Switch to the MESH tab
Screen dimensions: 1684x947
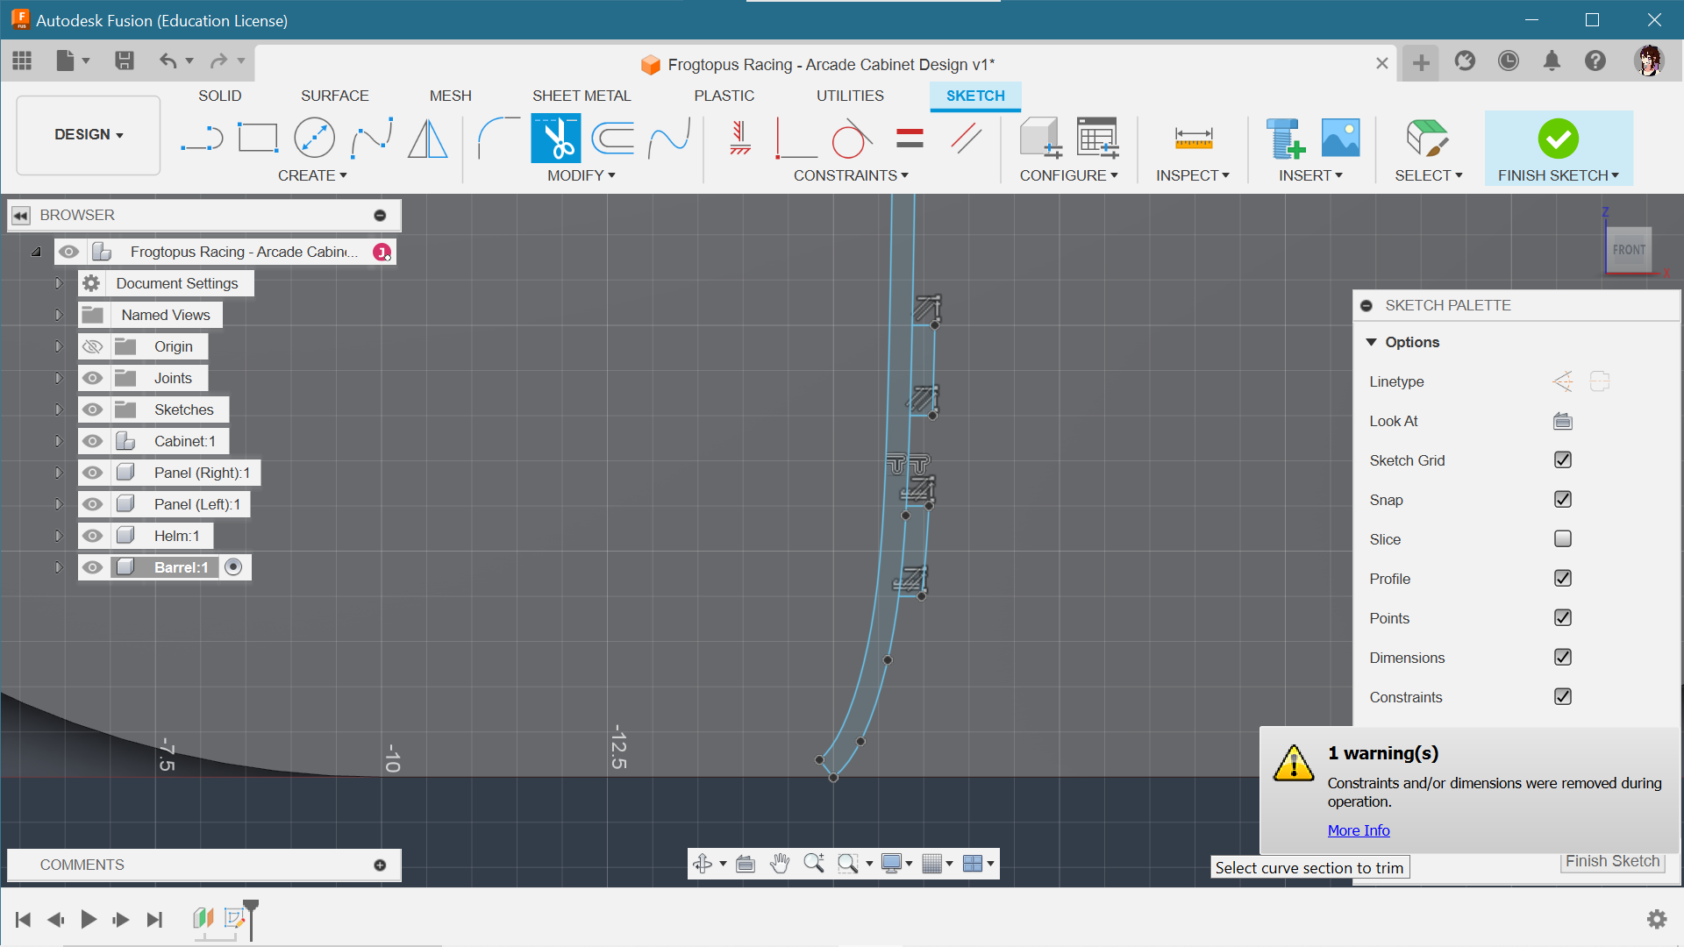[x=450, y=96]
